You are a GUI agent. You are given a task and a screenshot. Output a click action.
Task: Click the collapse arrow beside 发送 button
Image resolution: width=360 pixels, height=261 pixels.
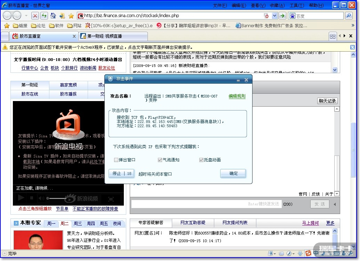coord(335,204)
